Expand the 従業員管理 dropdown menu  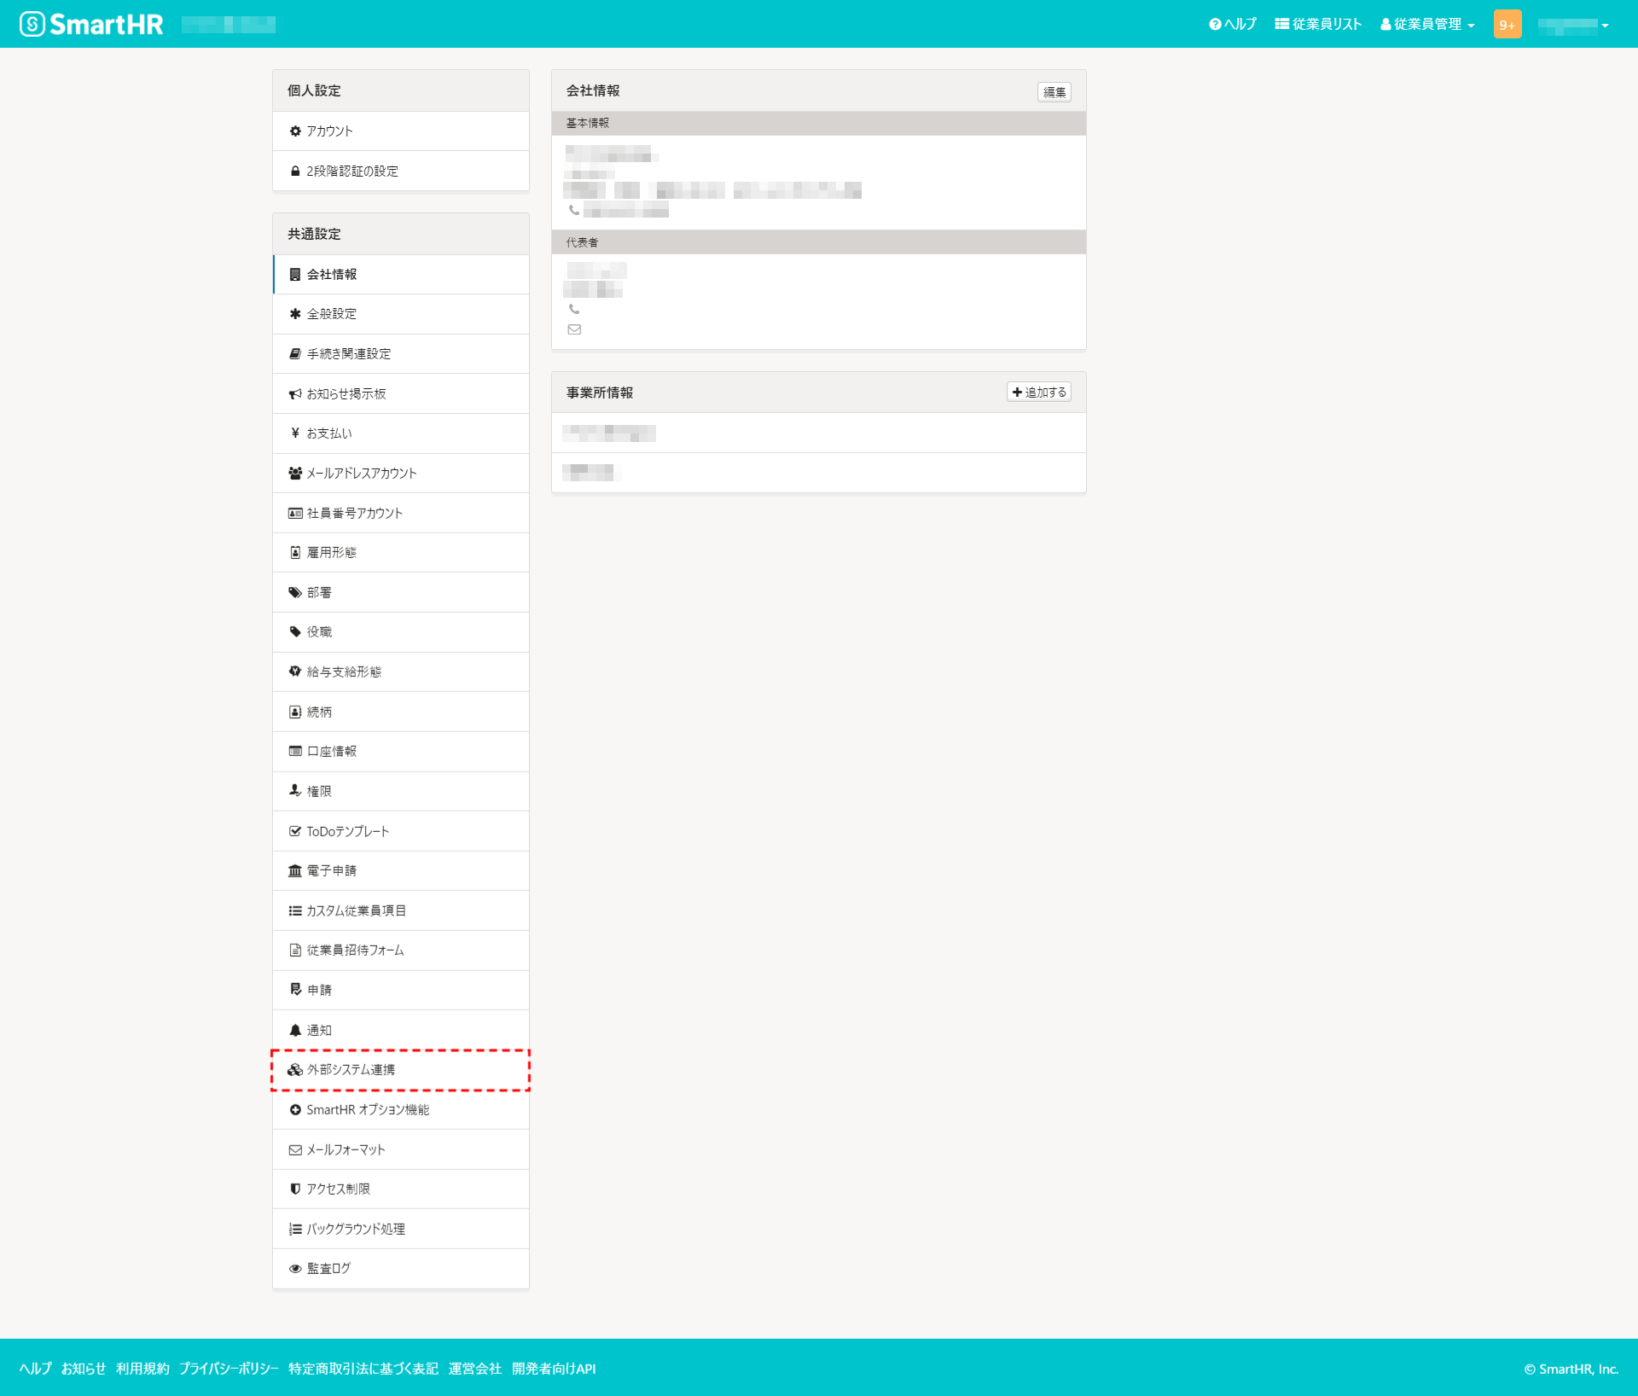[1426, 24]
